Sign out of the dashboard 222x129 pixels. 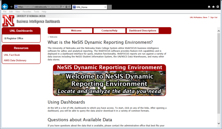point(214,18)
